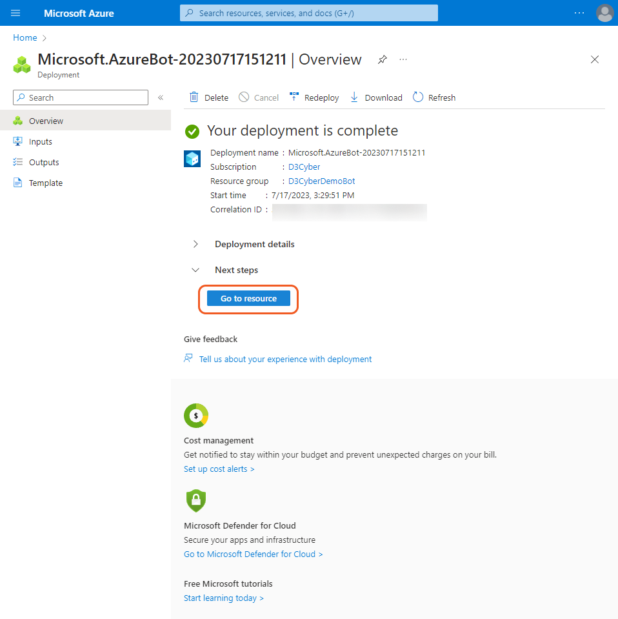Viewport: 618px width, 619px height.
Task: Click the breadcrumb chevron after Home
Action: [45, 38]
